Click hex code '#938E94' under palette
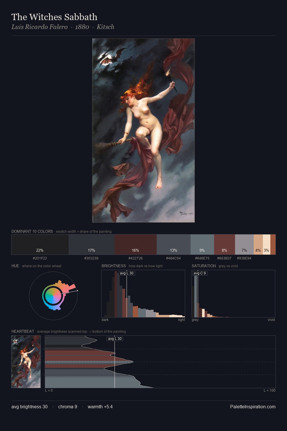287x431 pixels. click(244, 258)
